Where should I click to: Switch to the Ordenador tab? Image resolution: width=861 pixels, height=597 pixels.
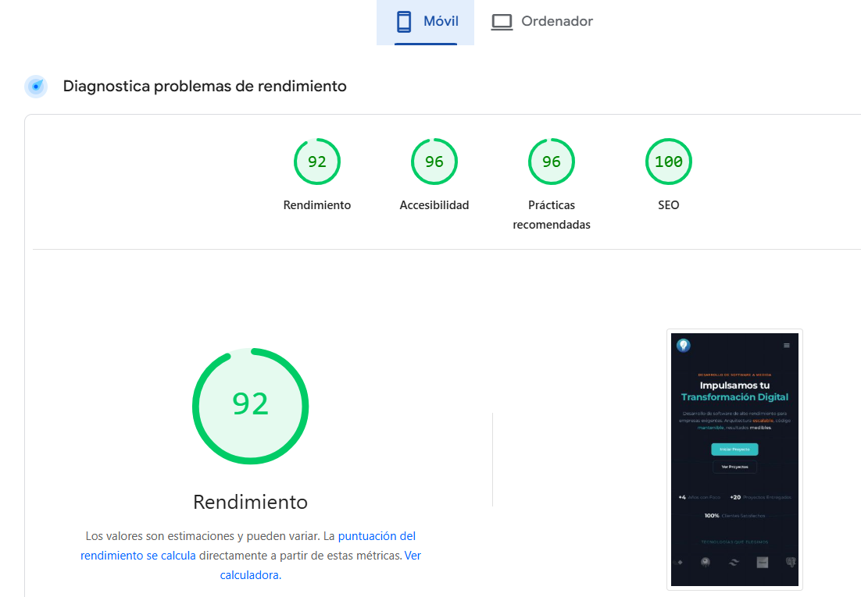[556, 22]
